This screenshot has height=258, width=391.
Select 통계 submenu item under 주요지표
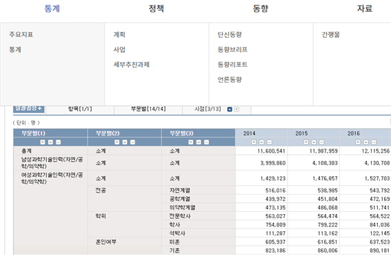[15, 50]
